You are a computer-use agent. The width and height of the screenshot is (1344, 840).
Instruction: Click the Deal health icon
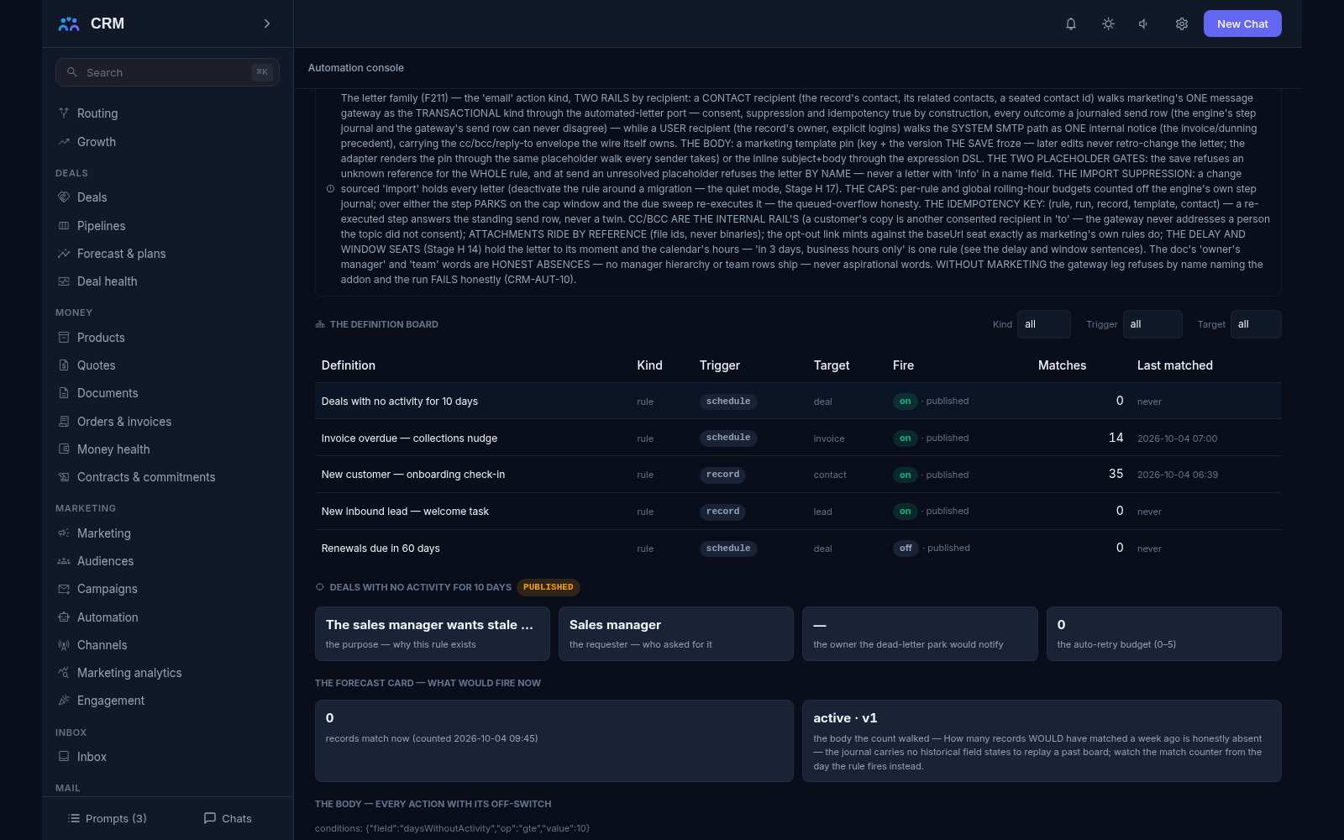(x=64, y=281)
